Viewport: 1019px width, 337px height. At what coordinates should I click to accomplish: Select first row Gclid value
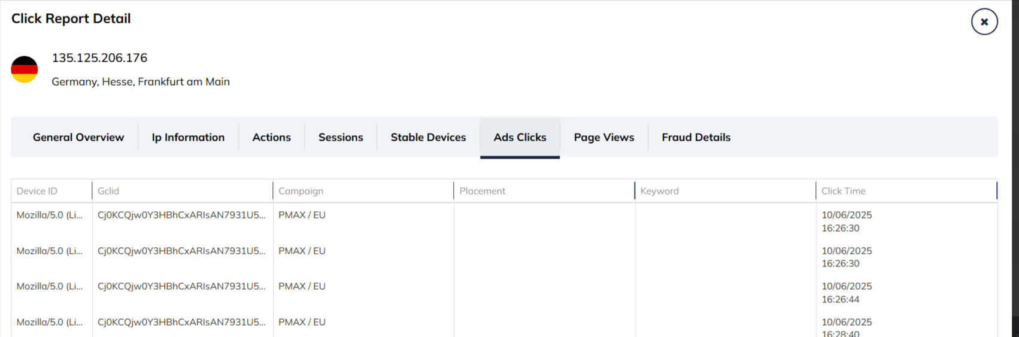click(181, 215)
